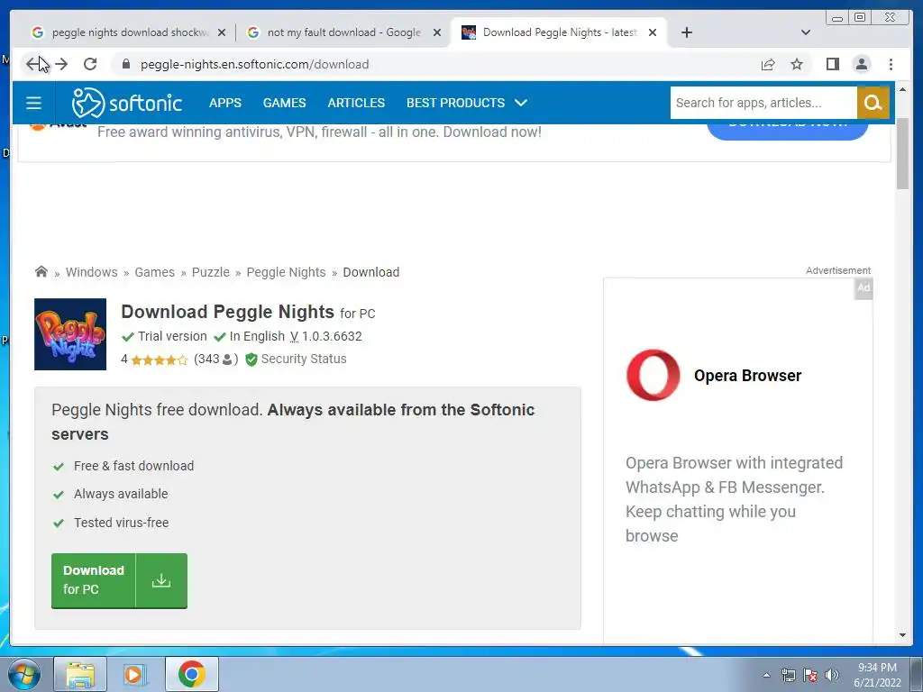
Task: Open the browser side panel icon
Action: click(832, 64)
